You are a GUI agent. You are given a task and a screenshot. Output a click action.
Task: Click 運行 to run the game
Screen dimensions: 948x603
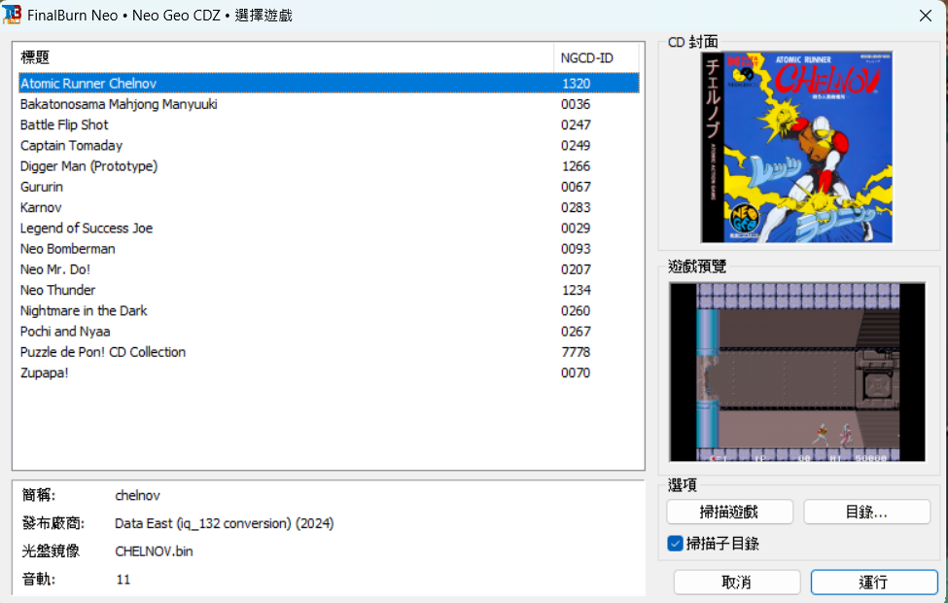point(873,582)
